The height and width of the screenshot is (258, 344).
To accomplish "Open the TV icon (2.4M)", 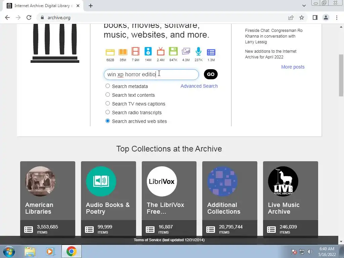I will click(x=161, y=51).
